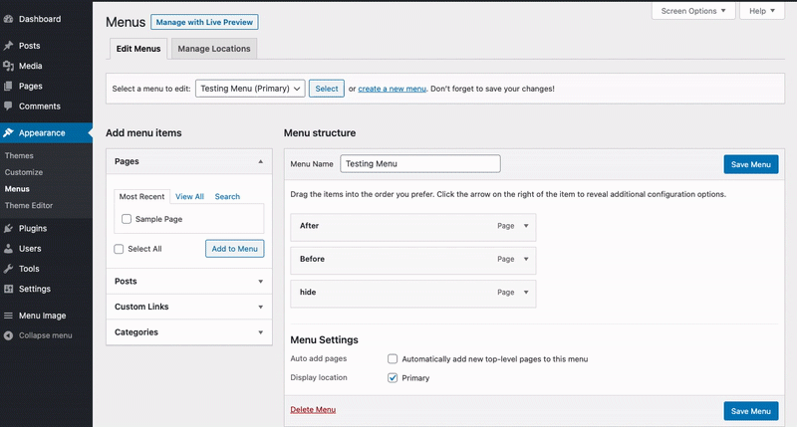Open the Select a menu dropdown
Screen dimensions: 797x427
[250, 89]
